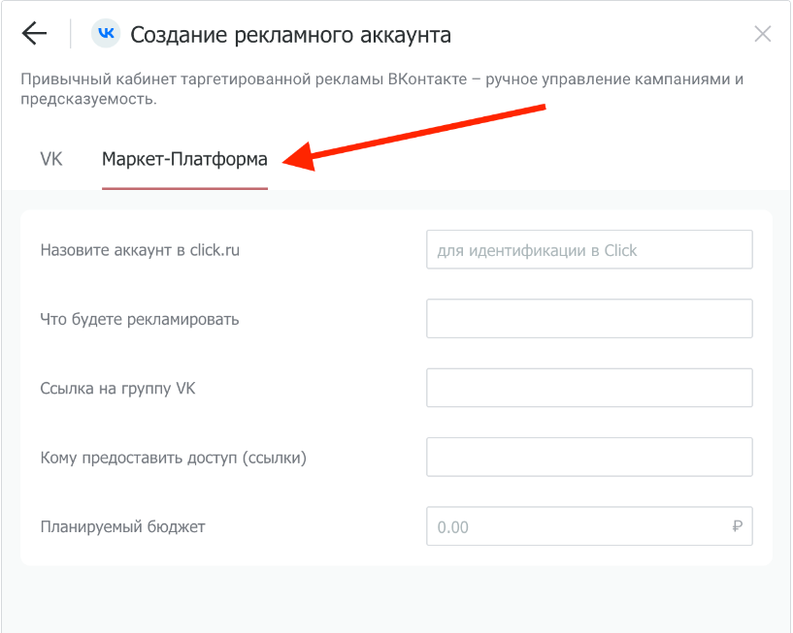
Task: Select the Маркет-Платформа tab
Action: 184,159
